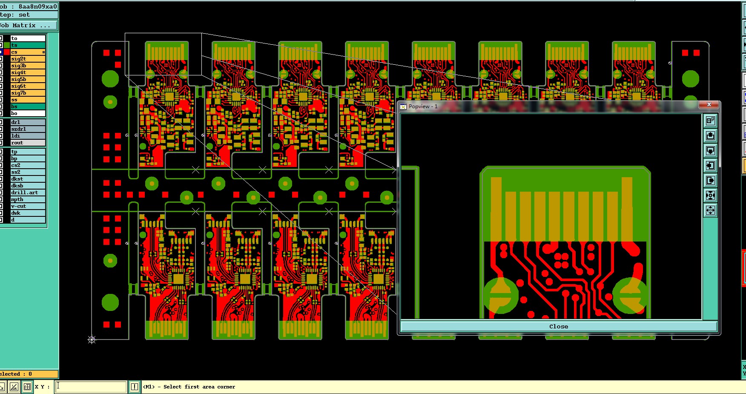Screen dimensions: 746x394
Task: Click the grid snap icon next to X Y
Action: 27,387
